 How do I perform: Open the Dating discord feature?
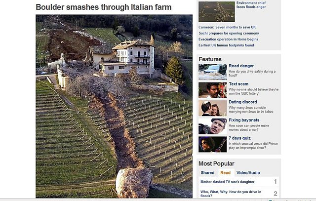242,102
